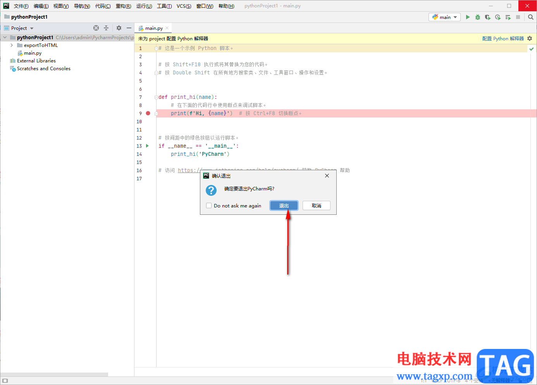Toggle fold marker at line 7 def
Viewport: 537px width, 385px height.
(x=156, y=97)
